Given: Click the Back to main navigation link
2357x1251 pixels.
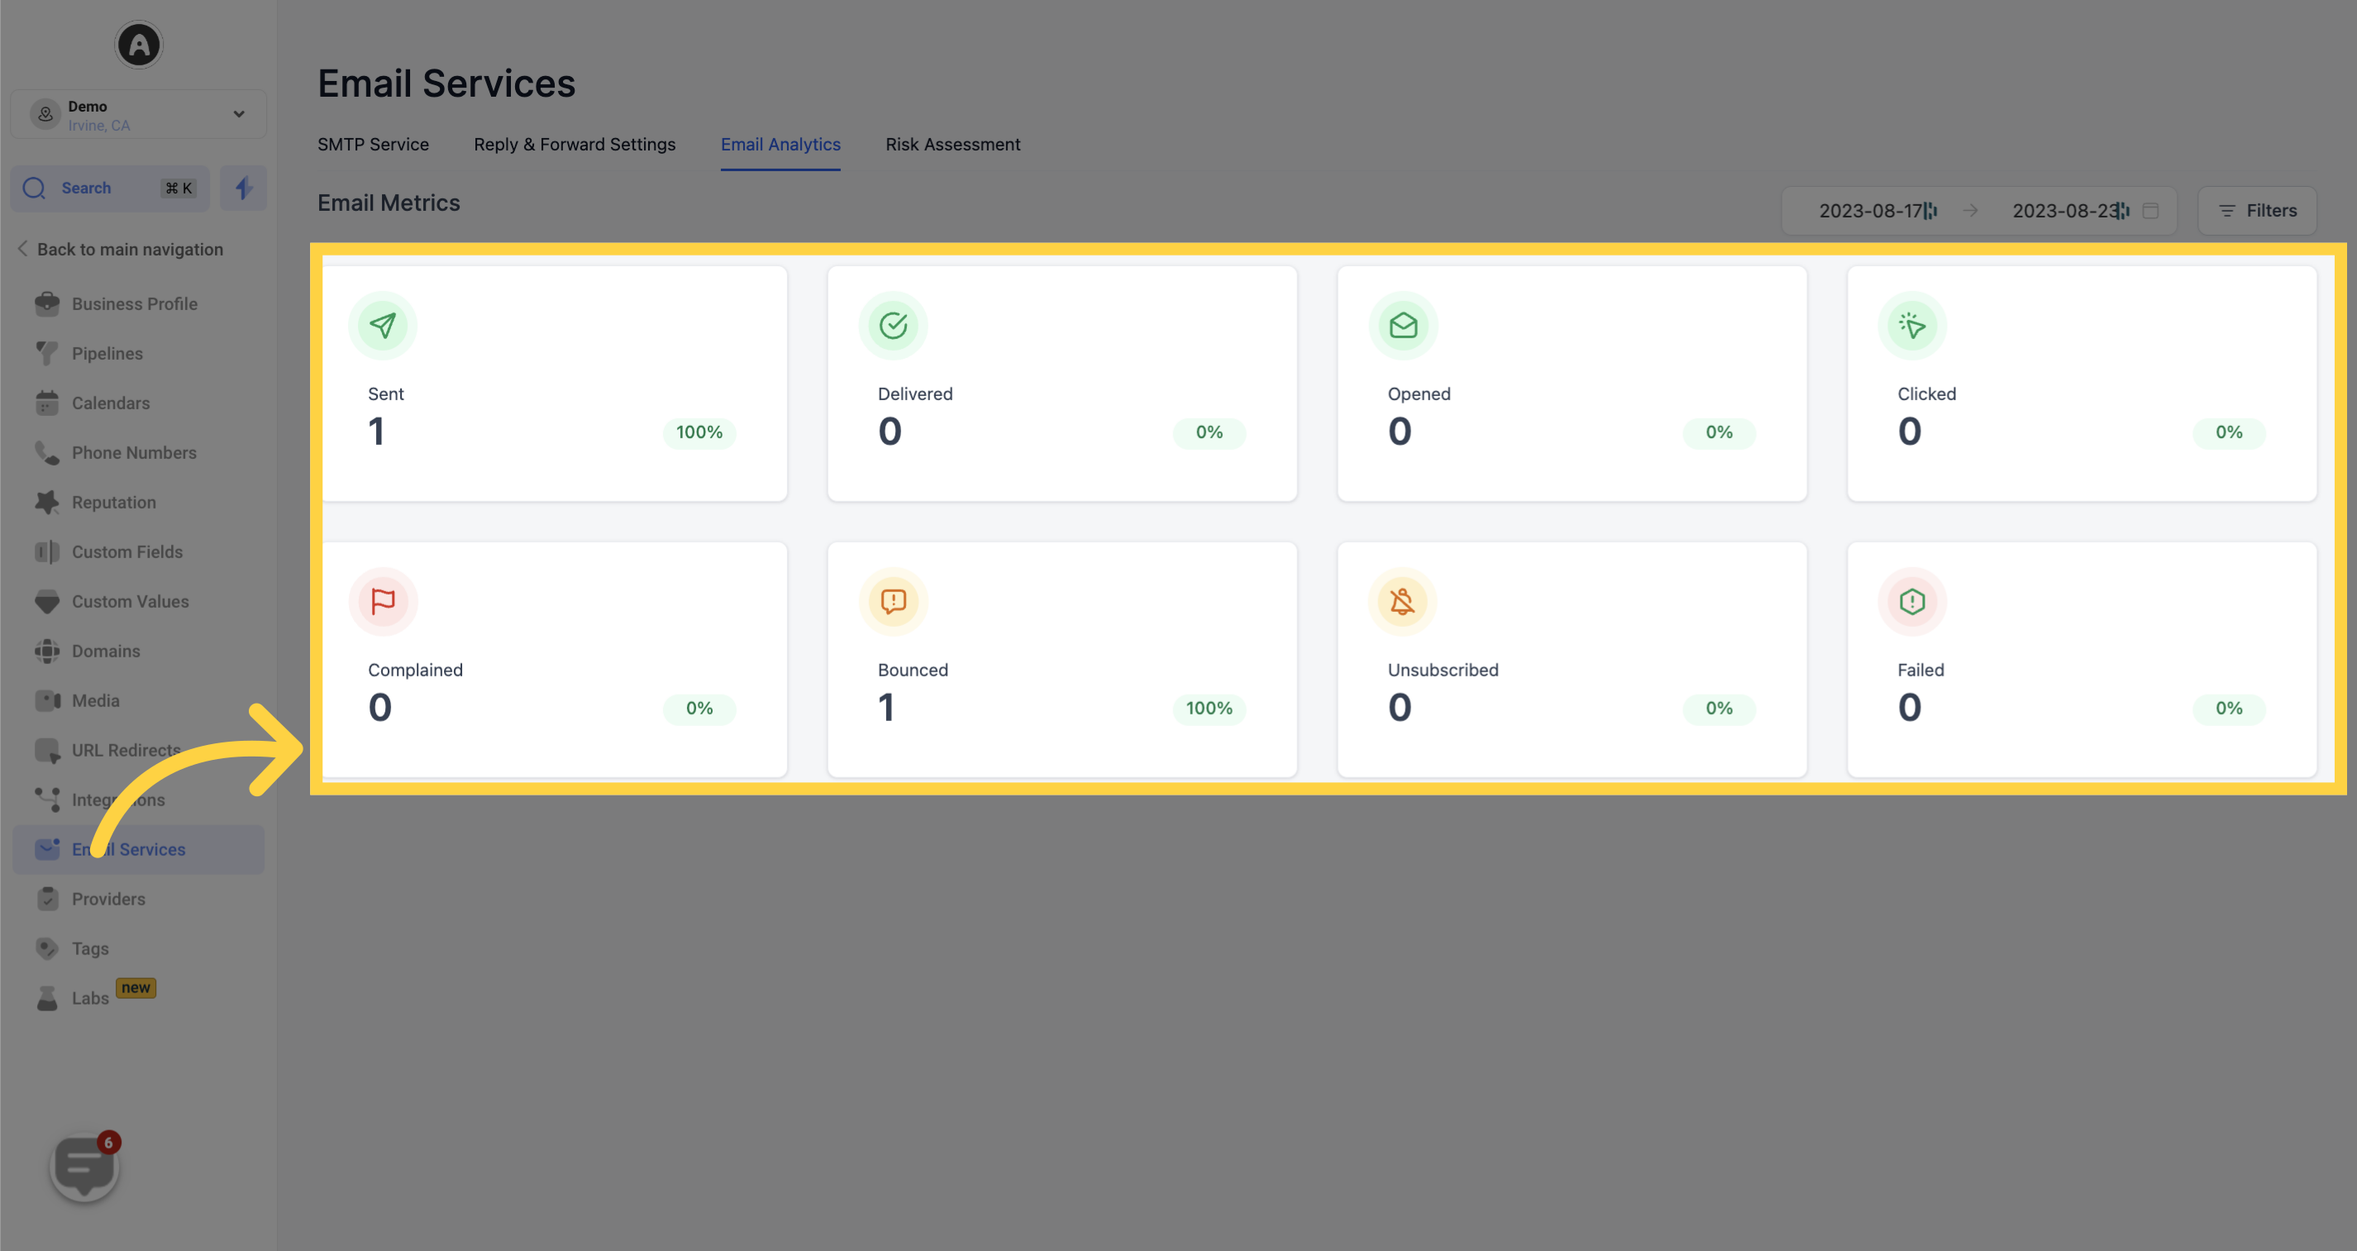Looking at the screenshot, I should pos(130,248).
